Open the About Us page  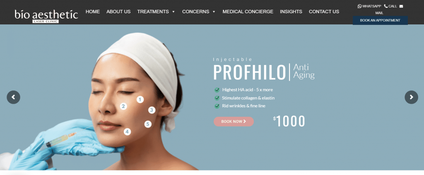118,12
